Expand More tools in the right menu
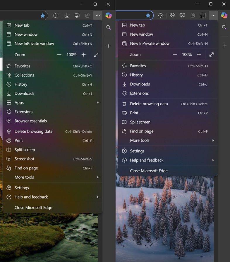230x262 pixels. [168, 140]
